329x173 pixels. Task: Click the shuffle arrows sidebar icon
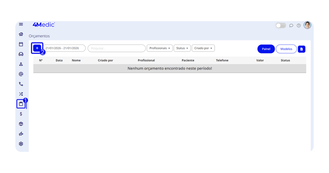point(21,94)
